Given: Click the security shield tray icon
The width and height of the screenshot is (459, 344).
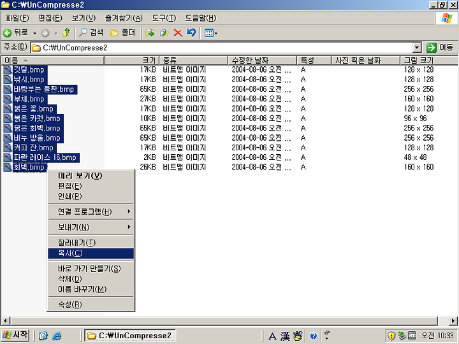Looking at the screenshot, I should point(391,336).
